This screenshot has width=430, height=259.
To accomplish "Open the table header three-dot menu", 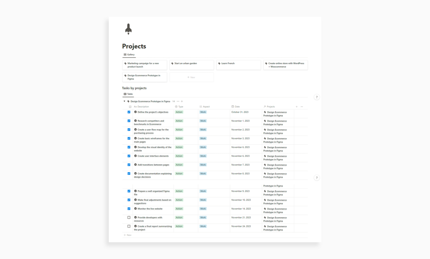I will coord(302,106).
